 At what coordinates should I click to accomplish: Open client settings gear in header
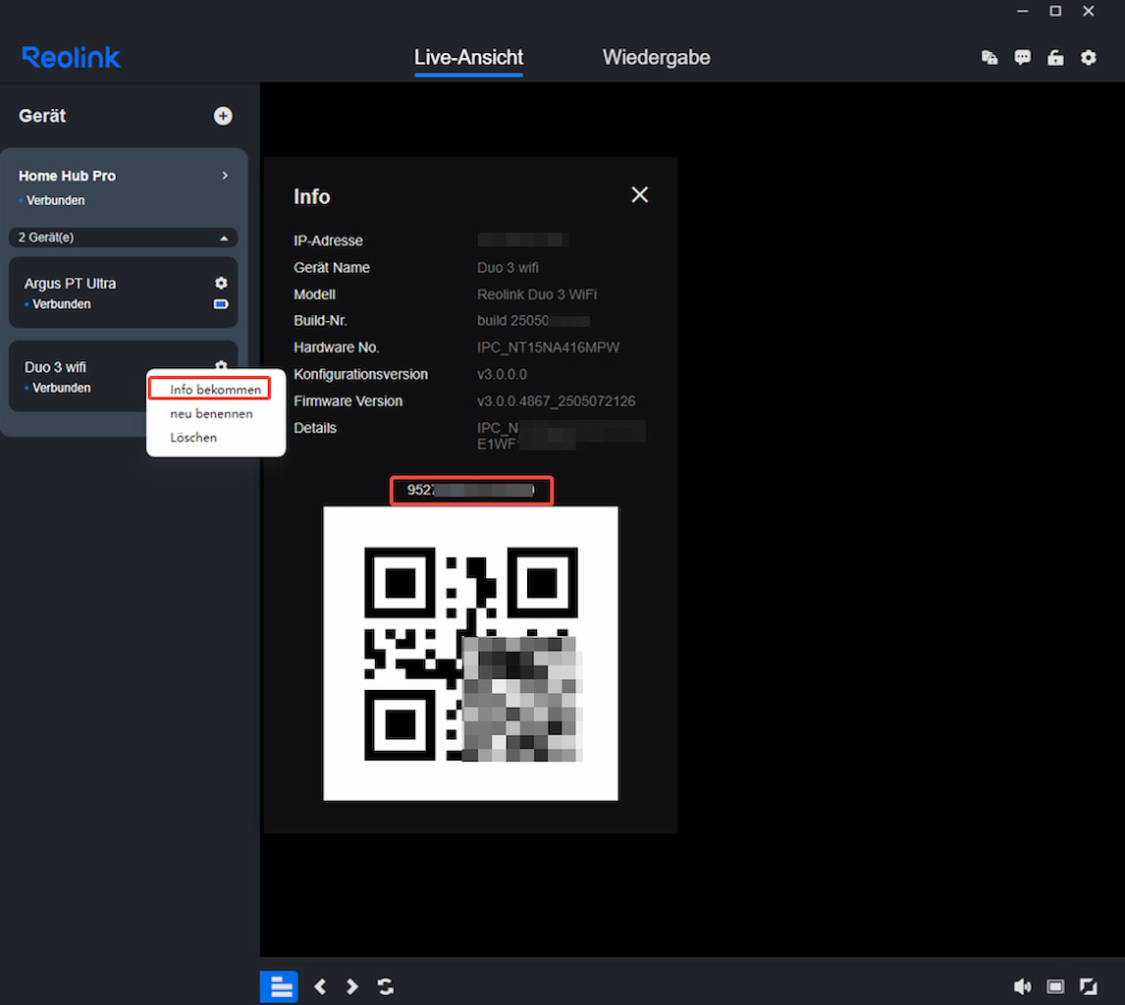click(x=1089, y=58)
